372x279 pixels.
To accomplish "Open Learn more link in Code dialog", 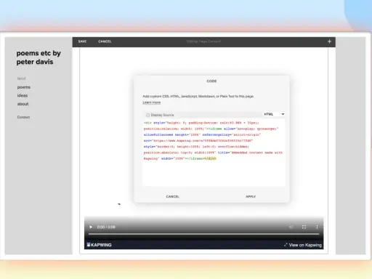I will coord(152,102).
